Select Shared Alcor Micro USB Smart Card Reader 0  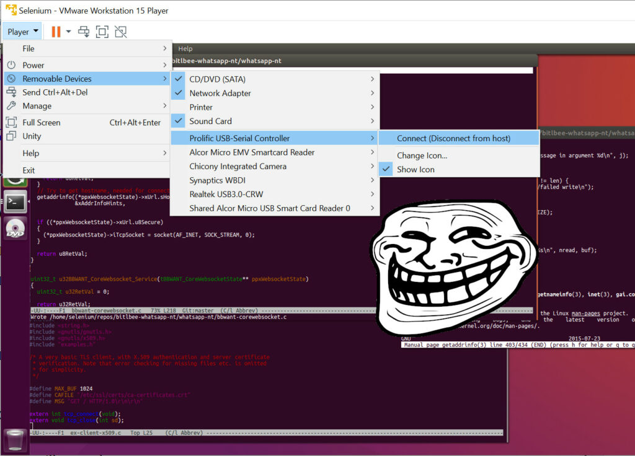pos(275,208)
